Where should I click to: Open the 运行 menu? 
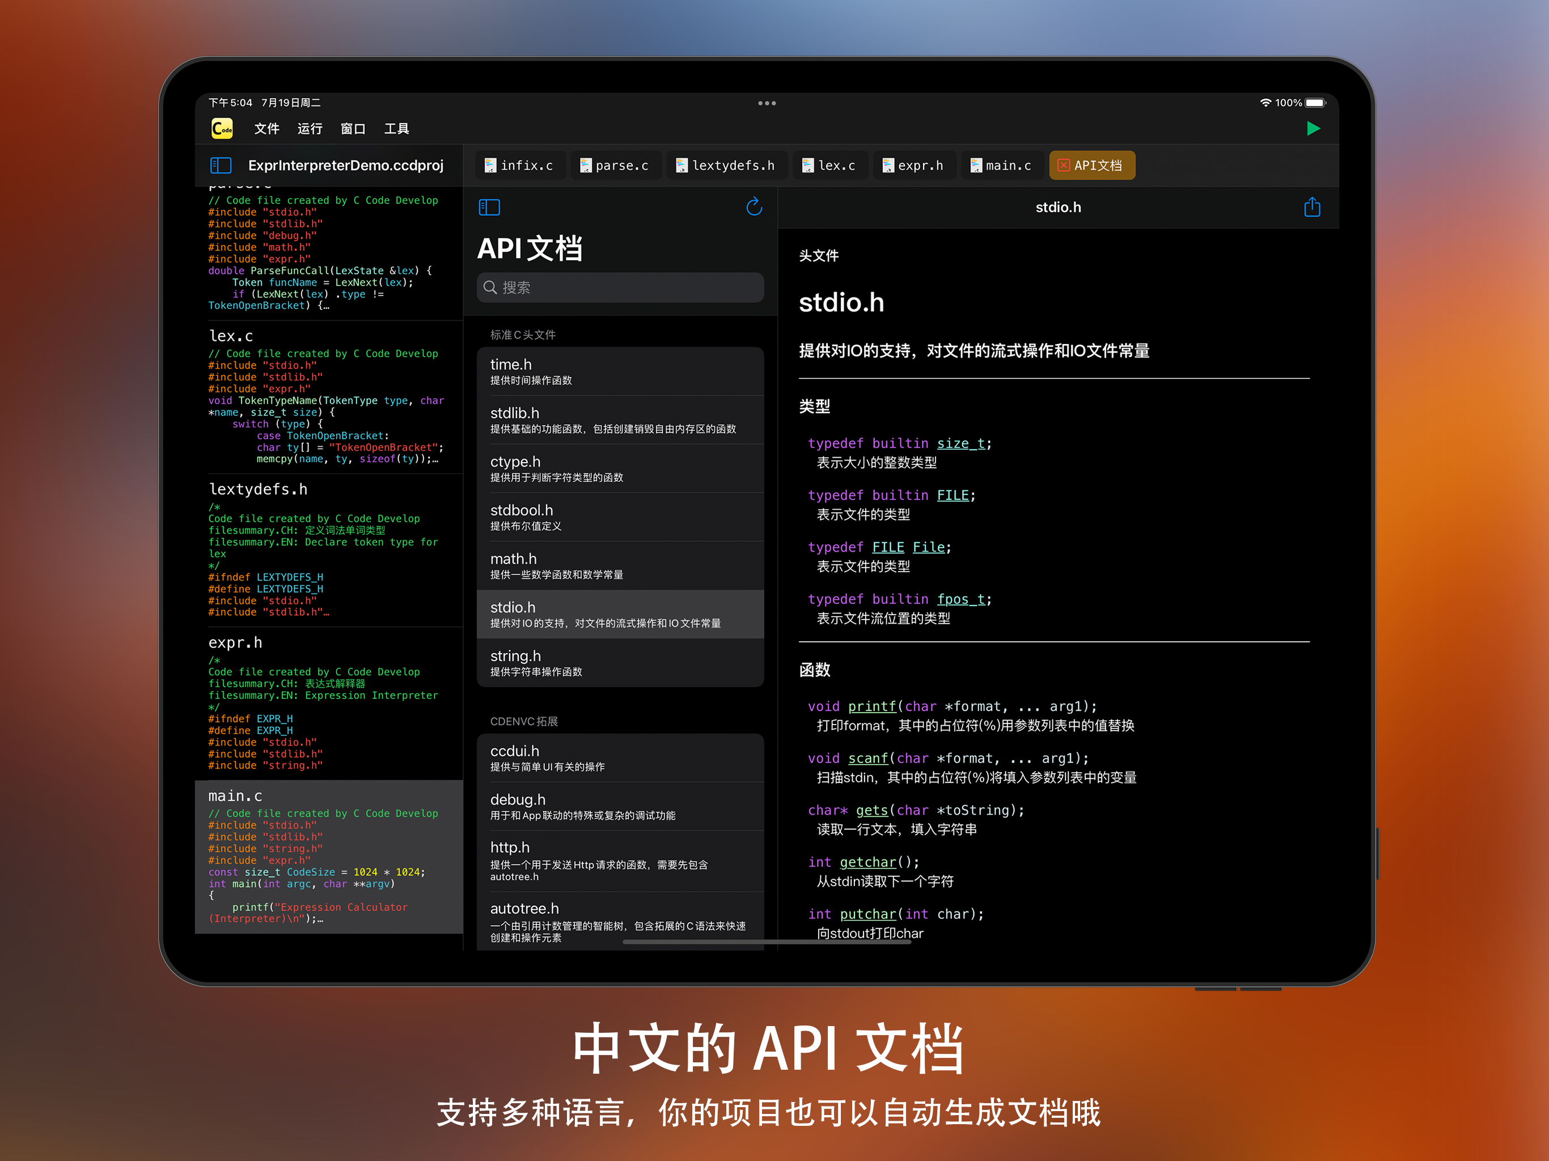(310, 129)
